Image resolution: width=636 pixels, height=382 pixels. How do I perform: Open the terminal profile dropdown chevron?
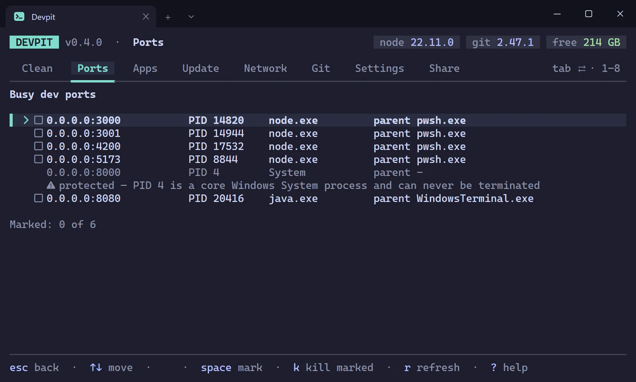pos(191,17)
